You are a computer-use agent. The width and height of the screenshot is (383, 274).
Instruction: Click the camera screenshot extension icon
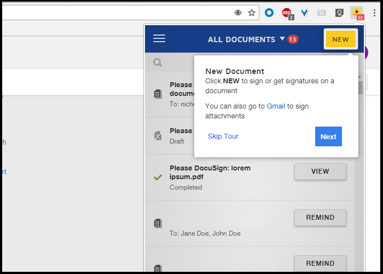click(322, 13)
